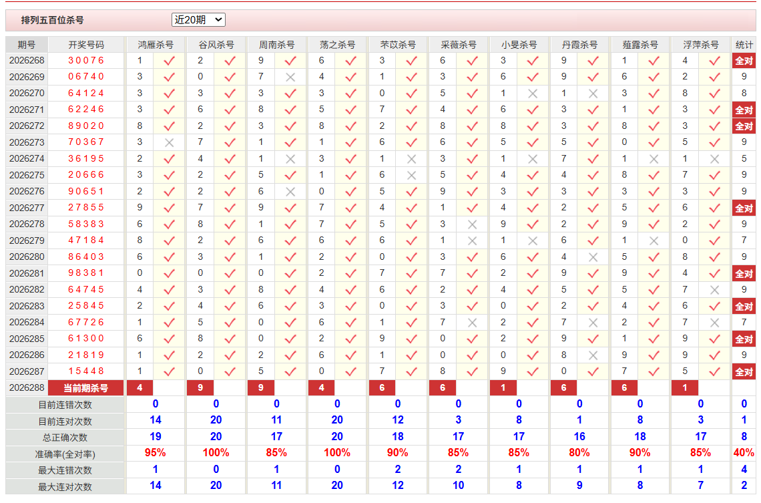Screen dimensions: 761x503
Task: Open the 近20期 period dropdown
Action: pyautogui.click(x=198, y=20)
